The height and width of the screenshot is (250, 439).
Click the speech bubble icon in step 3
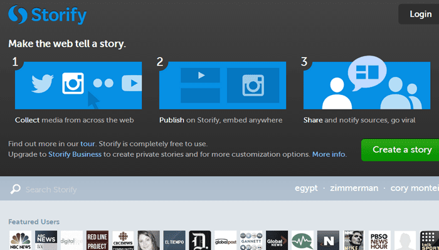click(x=367, y=72)
